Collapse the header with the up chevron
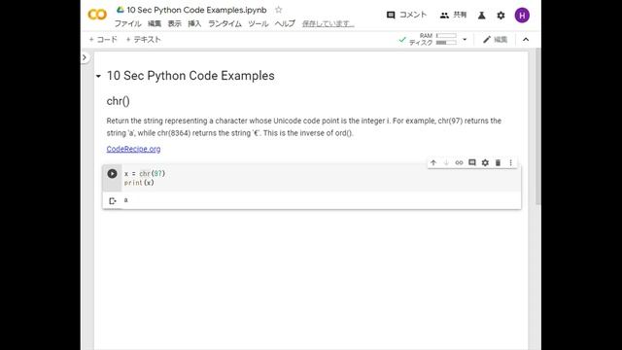The image size is (622, 350). click(526, 39)
